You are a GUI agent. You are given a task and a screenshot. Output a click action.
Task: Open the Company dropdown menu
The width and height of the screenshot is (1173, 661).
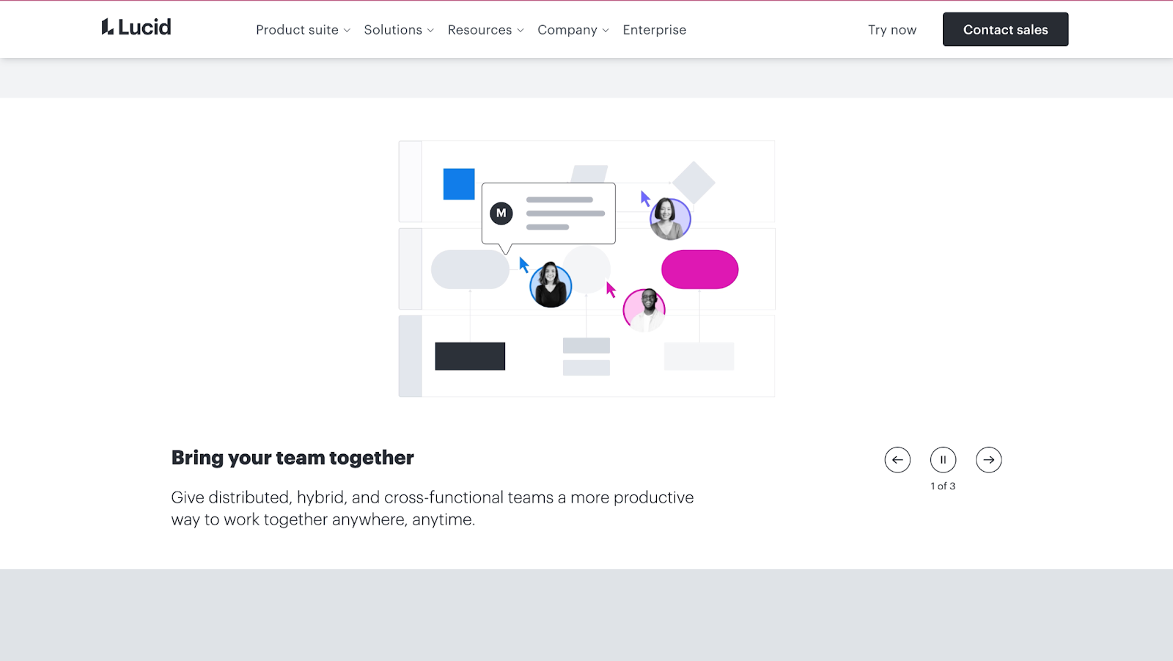point(573,30)
